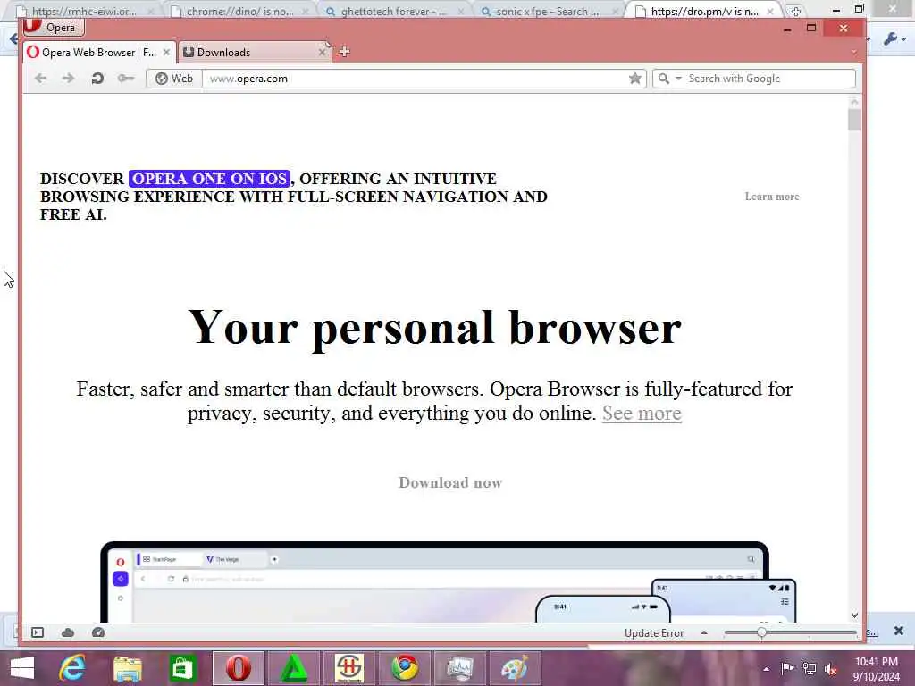
Task: Open the H logo app on the taskbar
Action: point(349,668)
